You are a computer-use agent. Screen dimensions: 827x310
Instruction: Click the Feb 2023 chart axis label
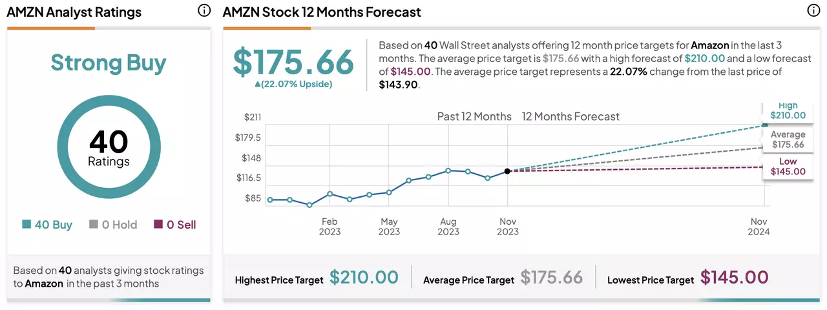pyautogui.click(x=330, y=227)
